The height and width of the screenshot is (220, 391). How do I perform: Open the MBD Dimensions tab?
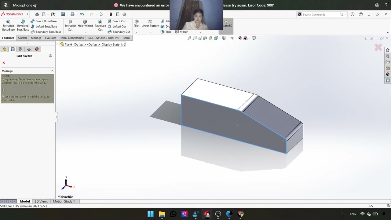(72, 38)
